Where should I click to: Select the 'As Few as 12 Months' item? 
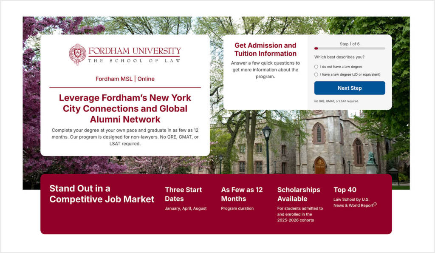(x=241, y=194)
